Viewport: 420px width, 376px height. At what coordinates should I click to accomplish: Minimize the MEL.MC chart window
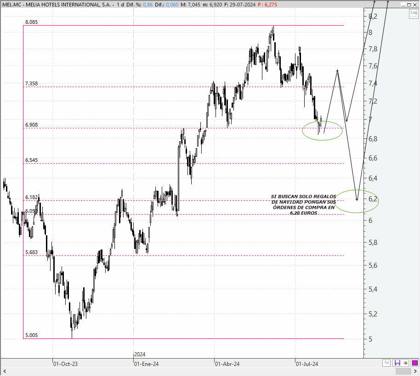(403, 5)
